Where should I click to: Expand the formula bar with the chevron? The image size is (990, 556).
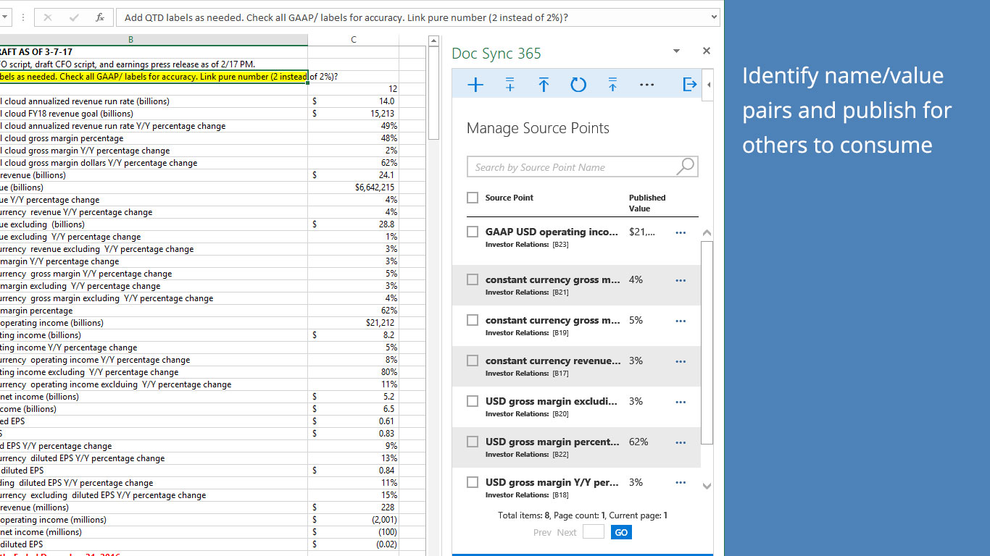714,17
